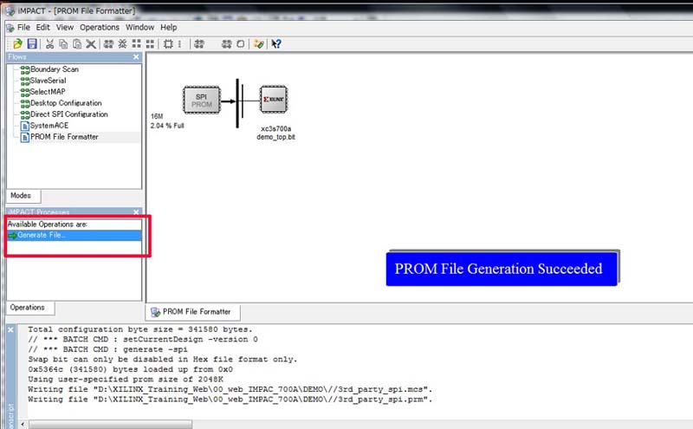Screen dimensions: 693x429
Task: Click the Save floppy disk icon
Action: (32, 44)
